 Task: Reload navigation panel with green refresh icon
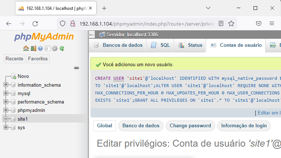click(62, 48)
